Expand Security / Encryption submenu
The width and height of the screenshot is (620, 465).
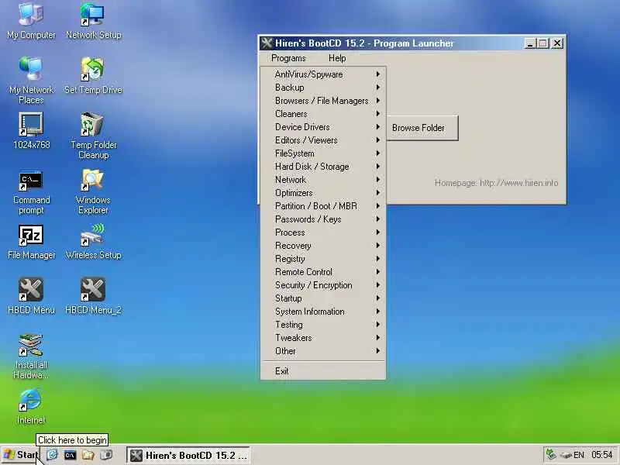coord(323,285)
